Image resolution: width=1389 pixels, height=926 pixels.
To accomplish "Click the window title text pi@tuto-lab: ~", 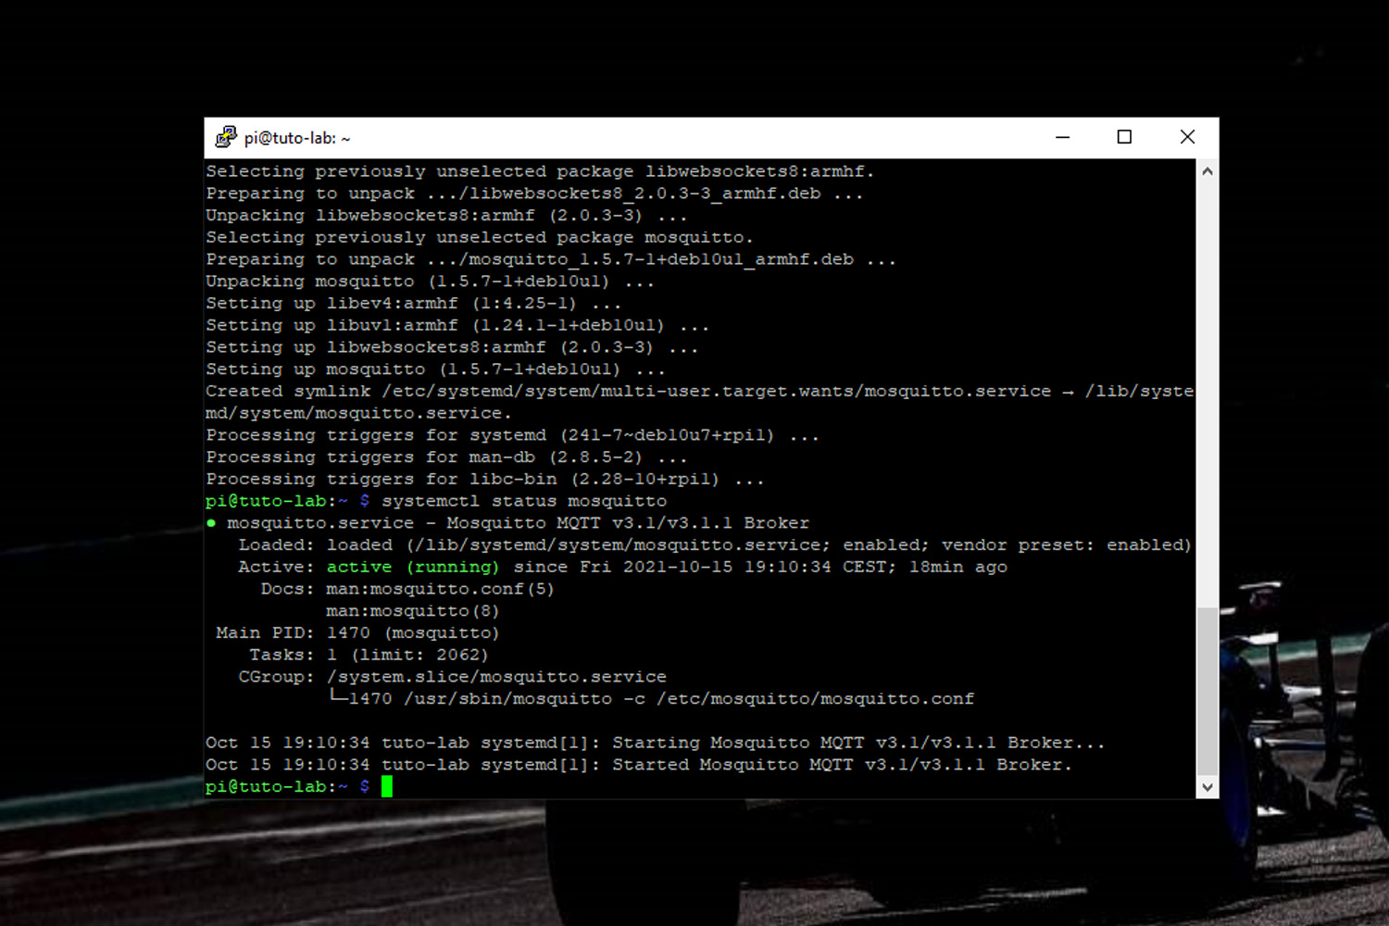I will 297,138.
